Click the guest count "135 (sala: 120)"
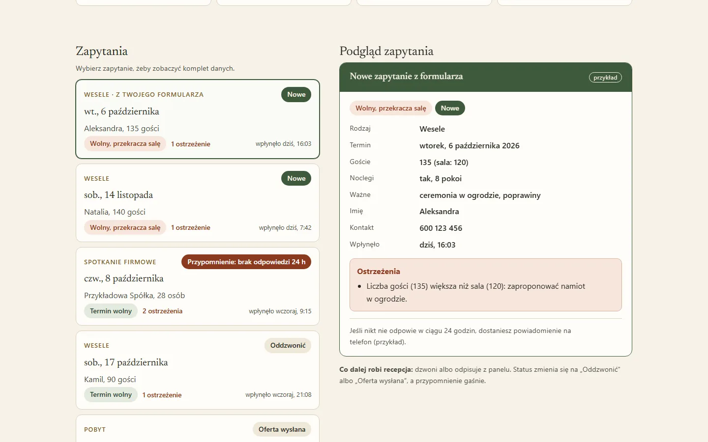Image resolution: width=708 pixels, height=442 pixels. tap(444, 162)
